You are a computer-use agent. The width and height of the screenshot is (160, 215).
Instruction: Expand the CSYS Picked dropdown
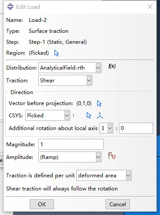(67, 115)
